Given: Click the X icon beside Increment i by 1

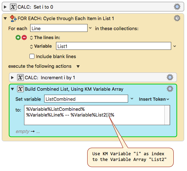Looking at the screenshot, I should coord(20,77).
